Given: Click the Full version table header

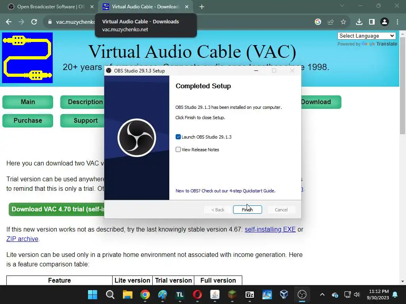Looking at the screenshot, I should tap(218, 281).
